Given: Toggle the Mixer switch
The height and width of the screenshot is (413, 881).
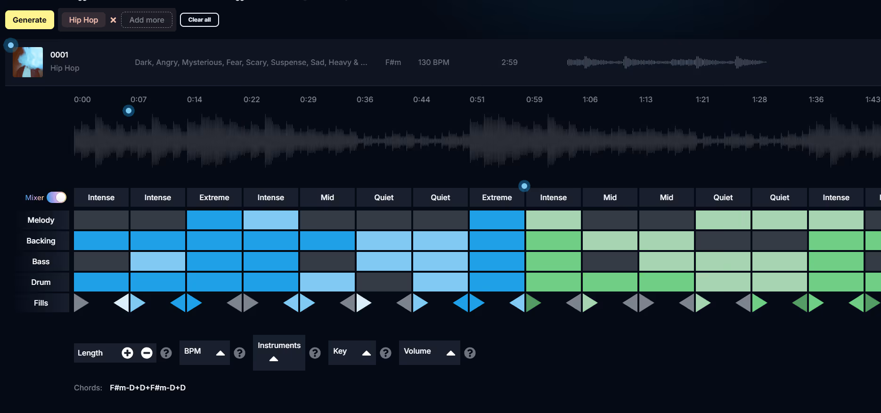Looking at the screenshot, I should [x=57, y=197].
